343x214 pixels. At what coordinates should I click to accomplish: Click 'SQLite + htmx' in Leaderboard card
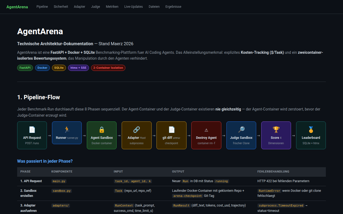click(x=311, y=143)
